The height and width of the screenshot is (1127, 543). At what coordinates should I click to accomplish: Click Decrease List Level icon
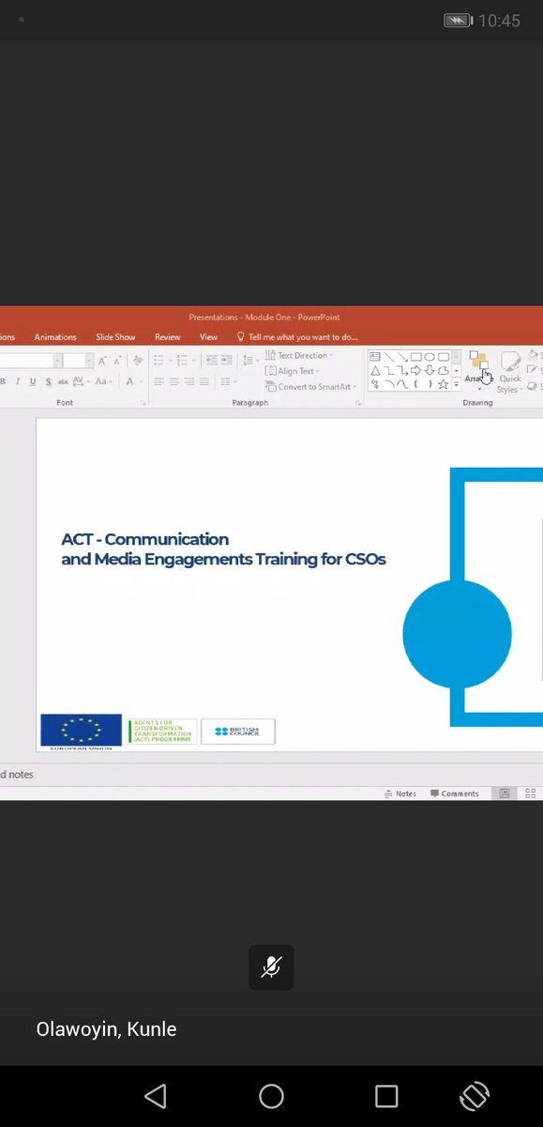coord(211,361)
